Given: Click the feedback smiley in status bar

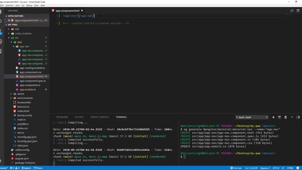Looking at the screenshot, I should click(298, 168).
